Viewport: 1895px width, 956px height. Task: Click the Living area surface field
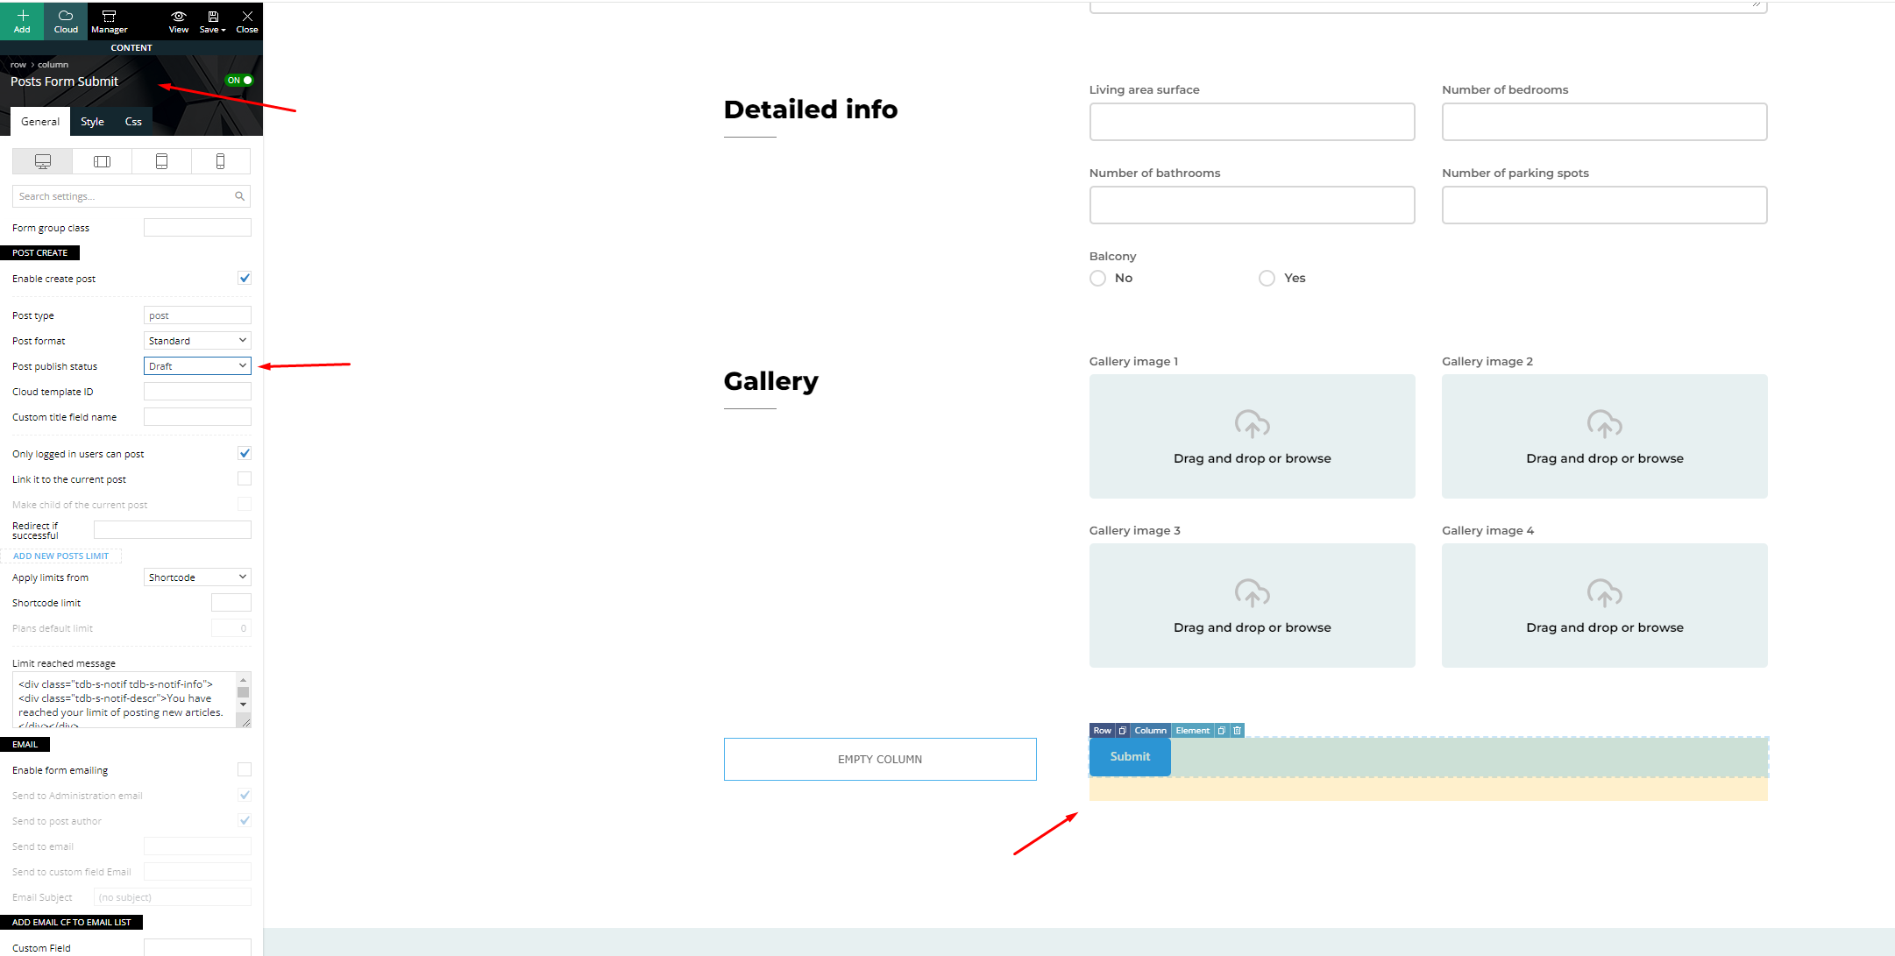tap(1252, 122)
